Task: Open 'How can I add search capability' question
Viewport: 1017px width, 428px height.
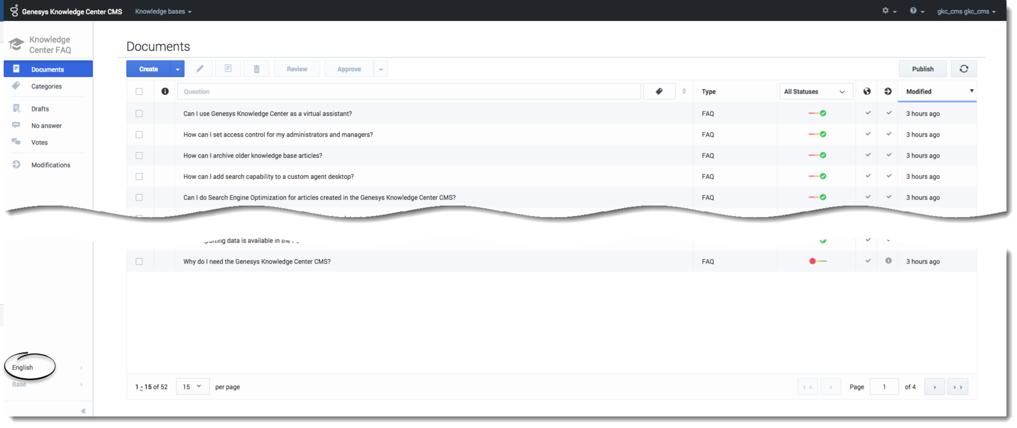Action: [269, 176]
